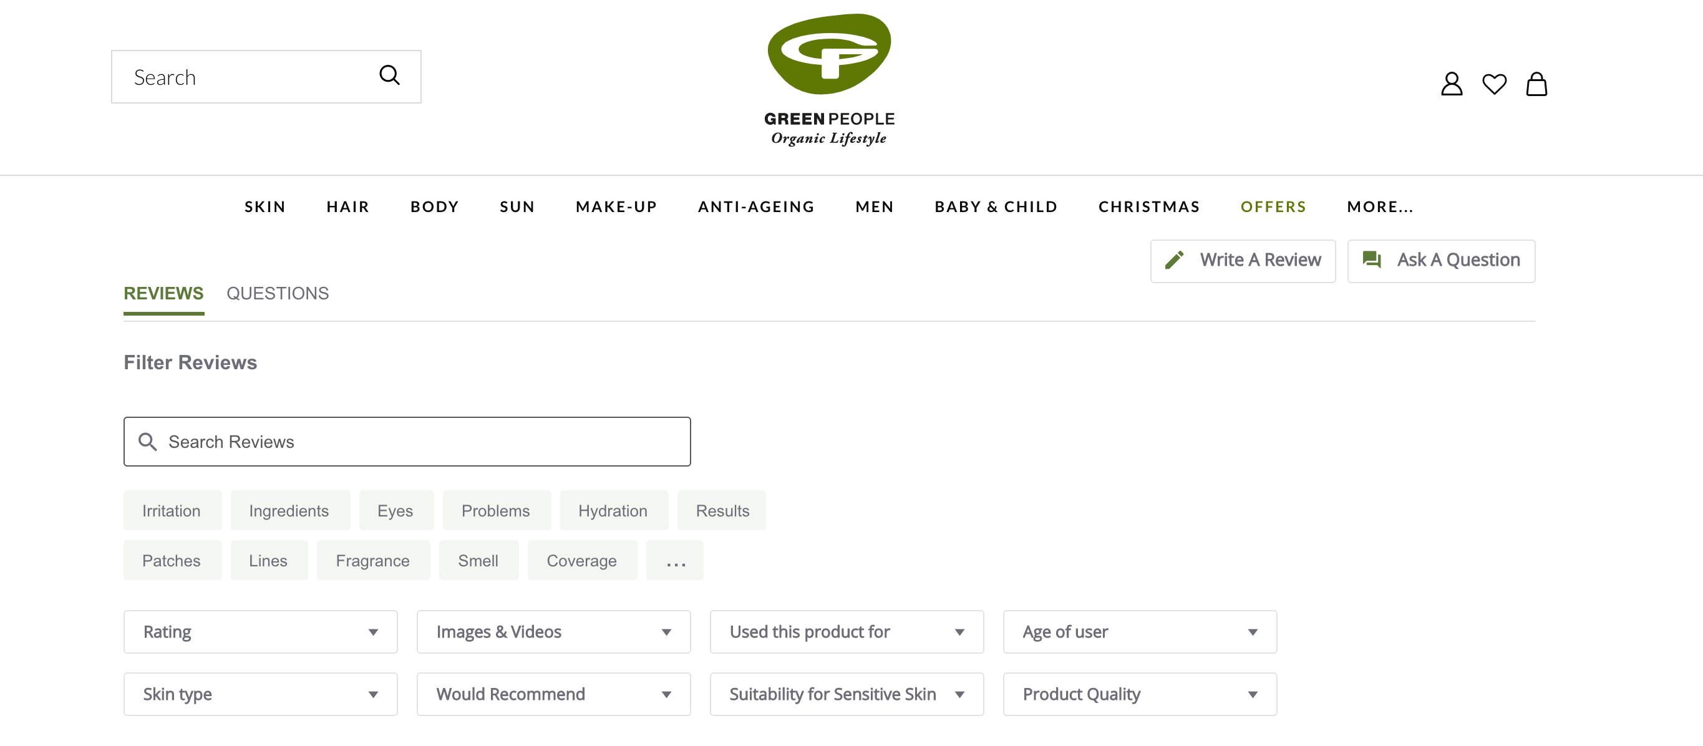The width and height of the screenshot is (1703, 746).
Task: Open the wishlist heart icon
Action: [x=1493, y=84]
